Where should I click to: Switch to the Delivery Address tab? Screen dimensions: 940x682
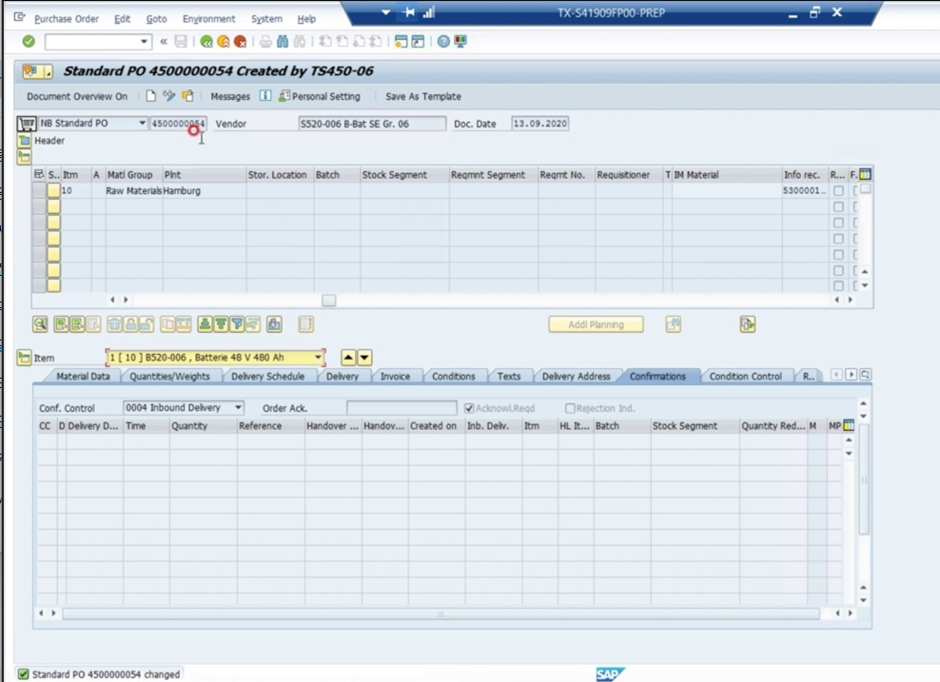point(577,376)
